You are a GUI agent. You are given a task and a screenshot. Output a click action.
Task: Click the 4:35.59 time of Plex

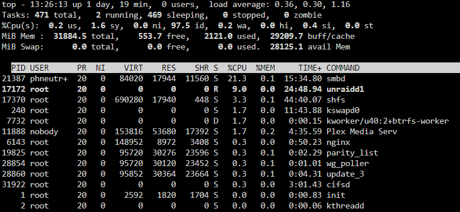click(x=305, y=131)
